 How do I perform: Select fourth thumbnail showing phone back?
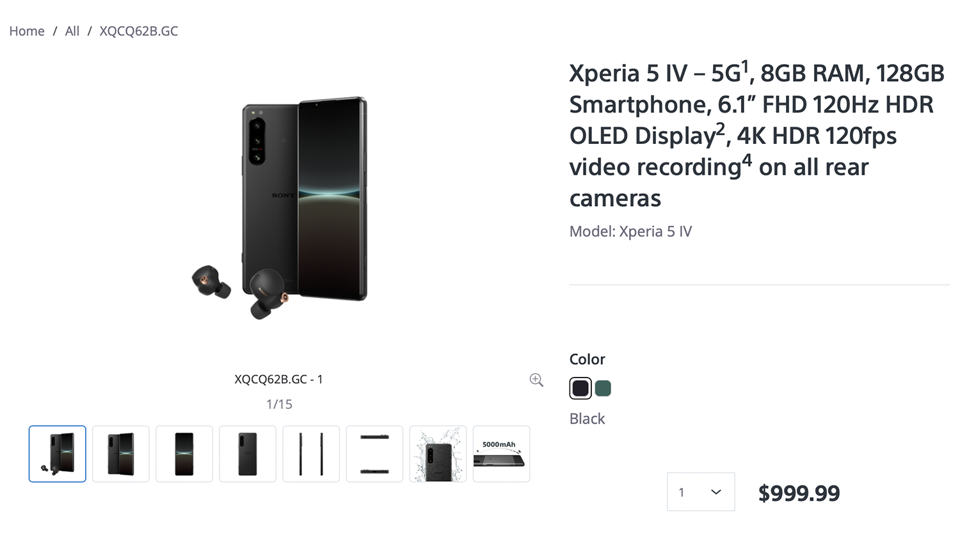248,454
